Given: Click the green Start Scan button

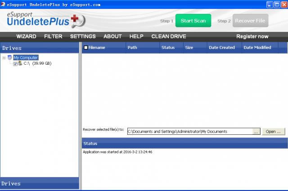Looking at the screenshot, I should (193, 21).
